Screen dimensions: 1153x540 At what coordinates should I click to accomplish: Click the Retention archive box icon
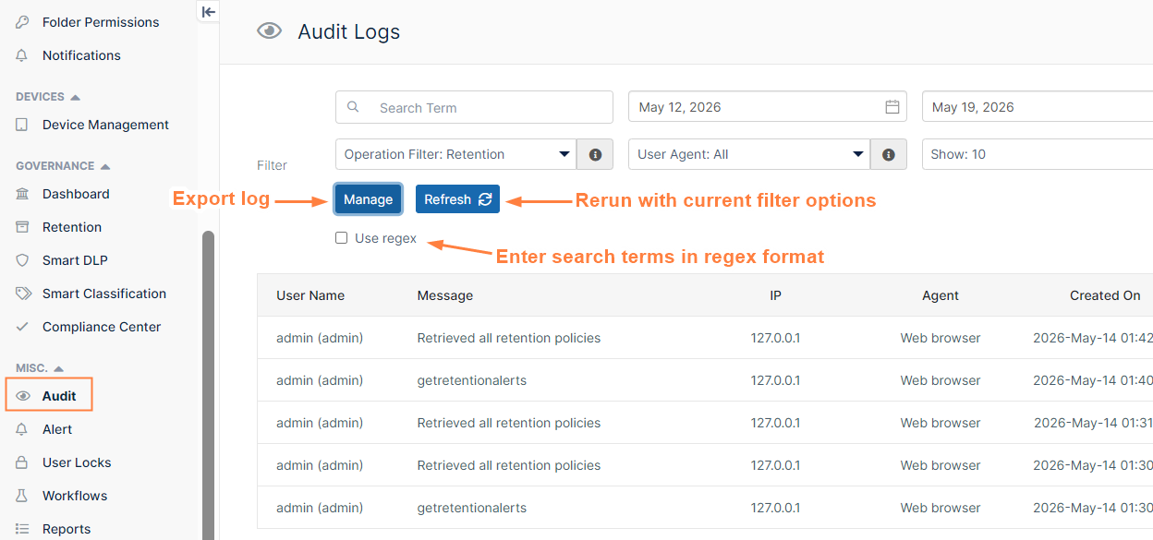tap(22, 227)
